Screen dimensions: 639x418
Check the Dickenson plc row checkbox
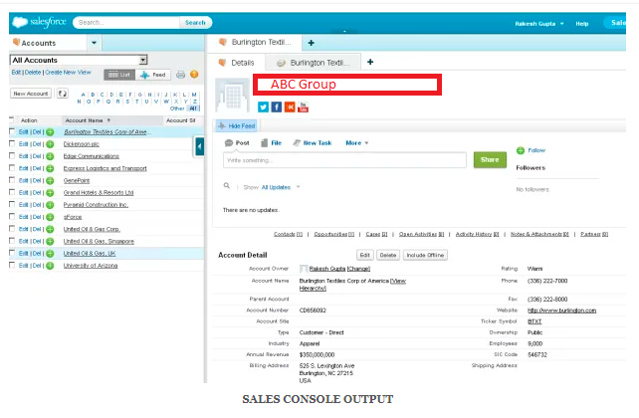[12, 144]
